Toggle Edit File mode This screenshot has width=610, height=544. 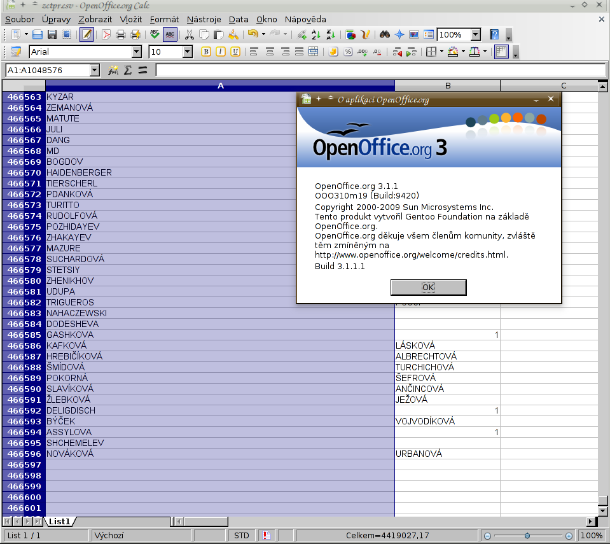(87, 34)
